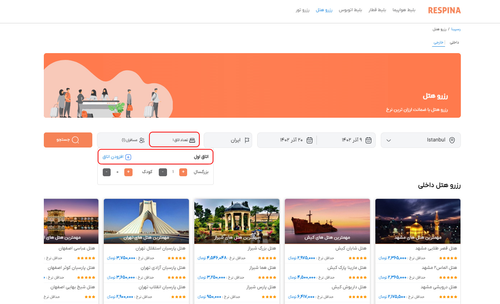Screen dimensions: 500x304
Task: Click the location pin icon beside Istanbul
Action: point(452,140)
